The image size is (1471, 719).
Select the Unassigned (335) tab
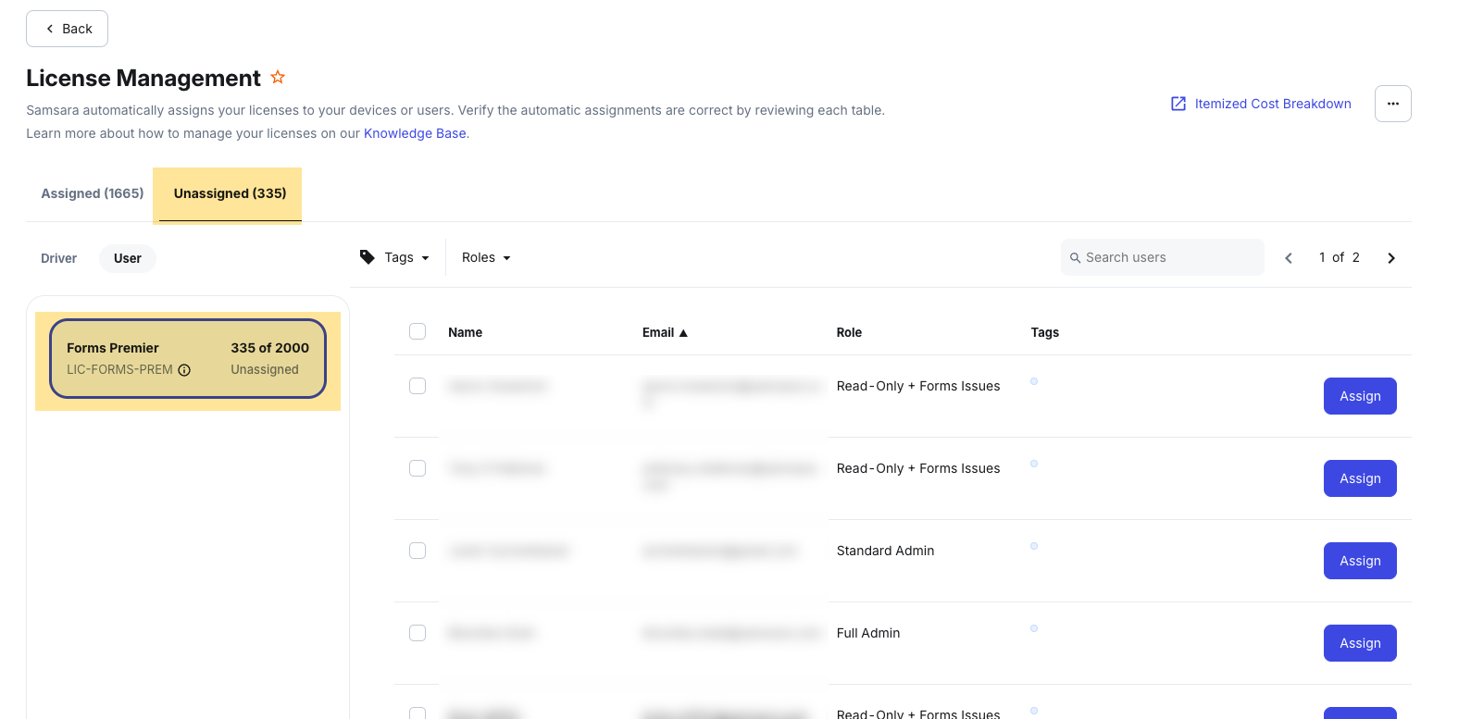(230, 193)
